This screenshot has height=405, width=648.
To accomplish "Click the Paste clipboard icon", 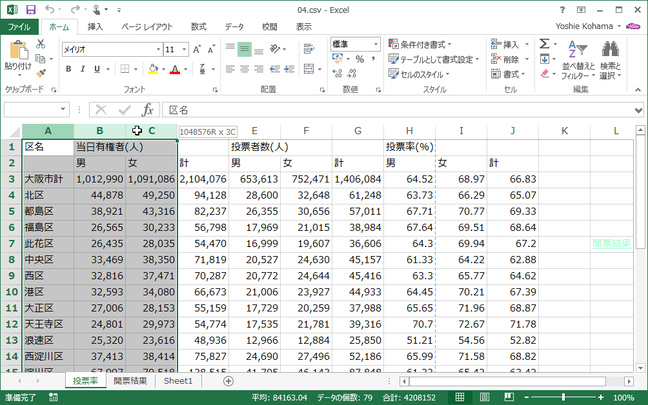I will coord(18,50).
